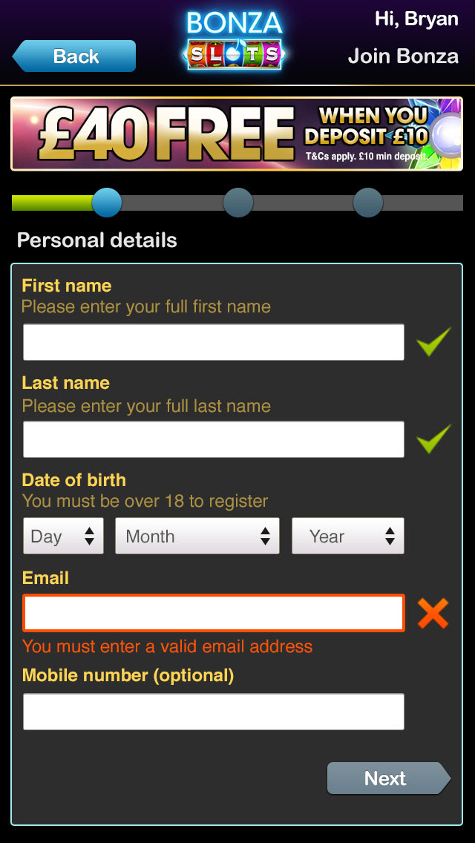Tap the Mobile number input field

pyautogui.click(x=214, y=712)
